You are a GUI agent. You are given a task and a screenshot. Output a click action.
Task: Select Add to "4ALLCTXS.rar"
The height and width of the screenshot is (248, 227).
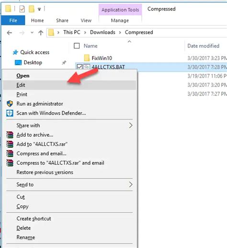pyautogui.click(x=69, y=144)
